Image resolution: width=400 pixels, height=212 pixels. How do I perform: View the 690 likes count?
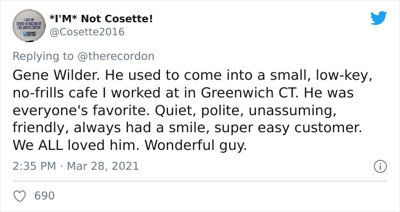point(45,196)
